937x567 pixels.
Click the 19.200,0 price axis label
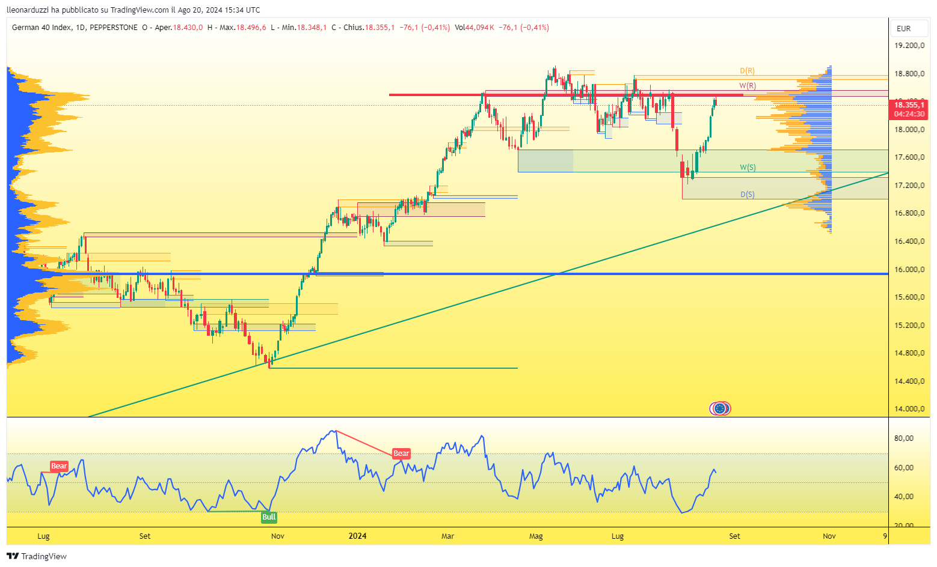909,46
